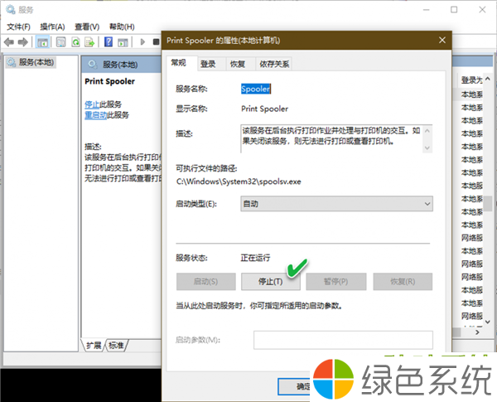Open the 启动类型 dropdown showing 自动
497x402 pixels.
click(x=336, y=204)
